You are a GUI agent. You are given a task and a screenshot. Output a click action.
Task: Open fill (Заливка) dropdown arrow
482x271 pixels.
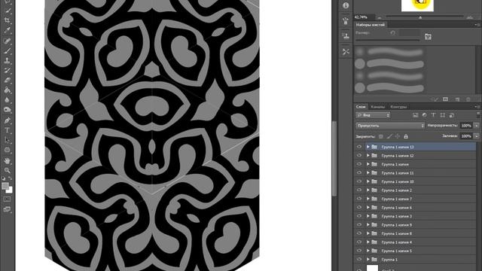[477, 136]
